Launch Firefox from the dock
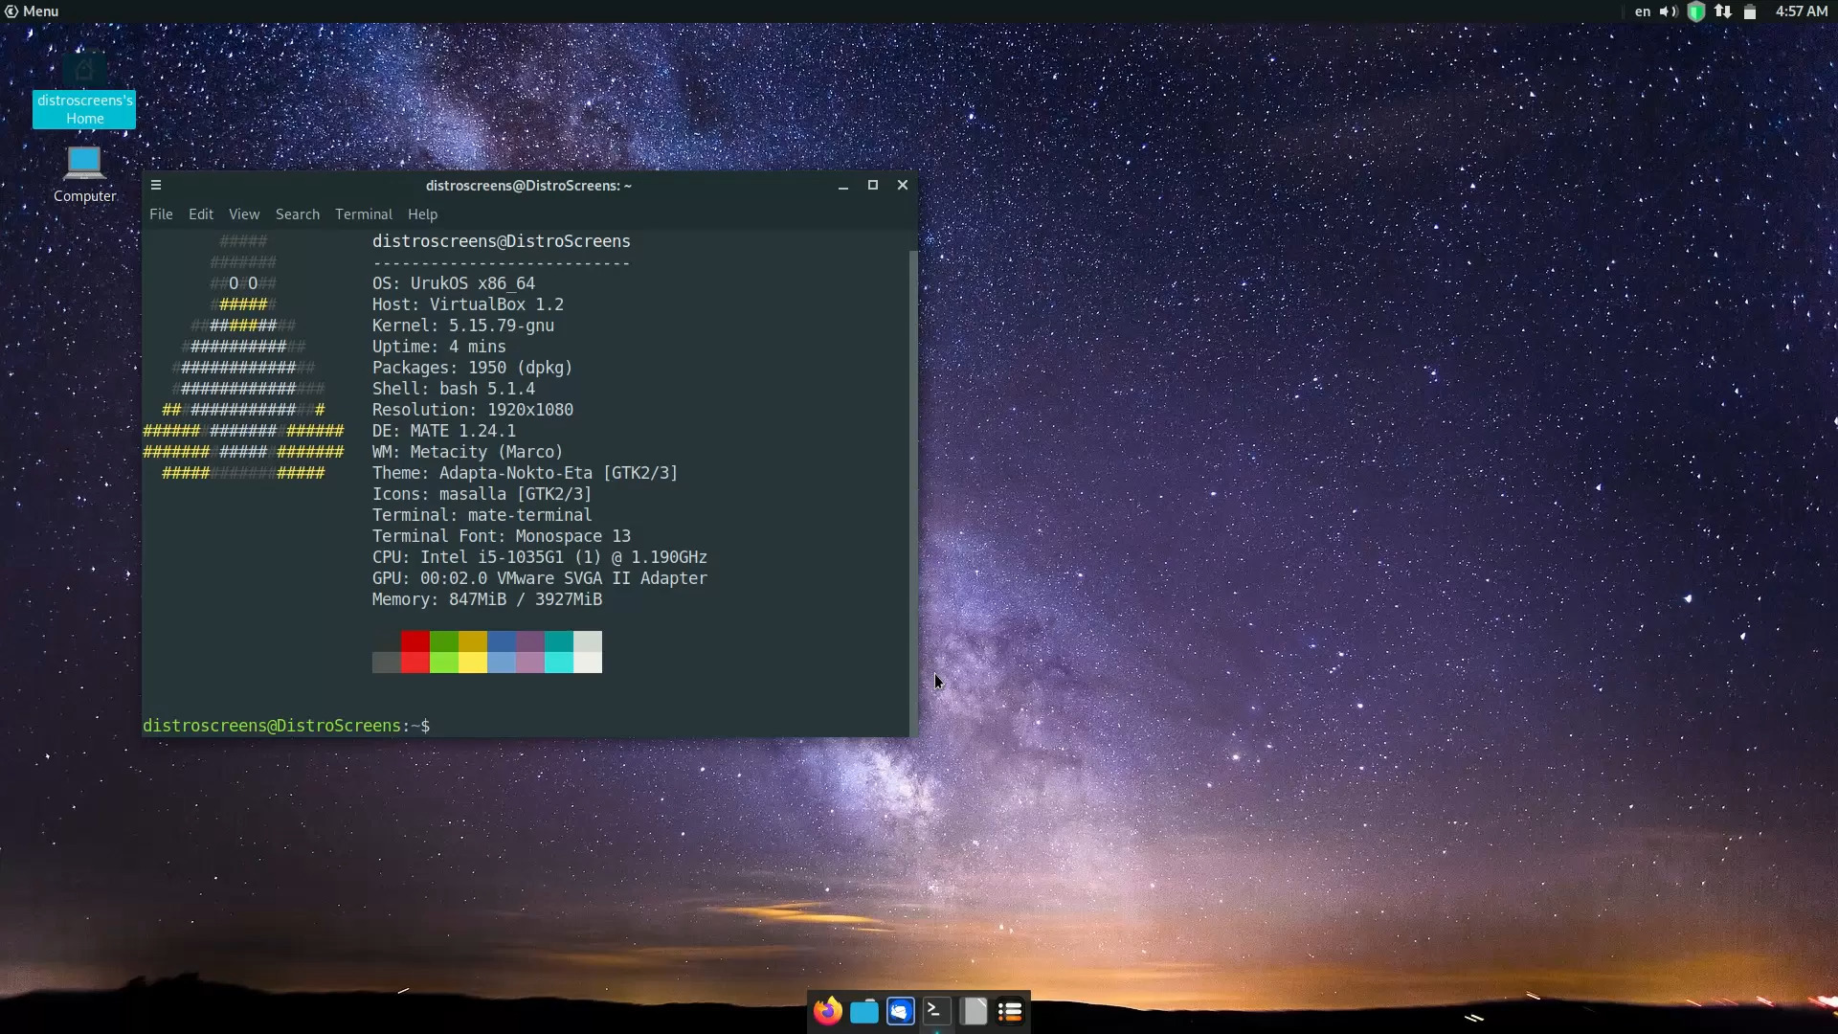The width and height of the screenshot is (1838, 1034). [828, 1011]
